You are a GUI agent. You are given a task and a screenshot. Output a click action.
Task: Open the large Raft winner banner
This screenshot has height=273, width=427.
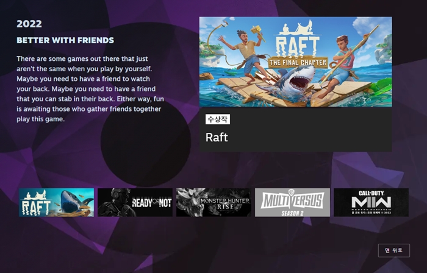(x=295, y=62)
